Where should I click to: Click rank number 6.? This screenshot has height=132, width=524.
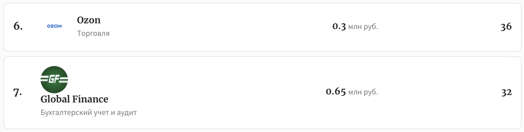click(18, 26)
